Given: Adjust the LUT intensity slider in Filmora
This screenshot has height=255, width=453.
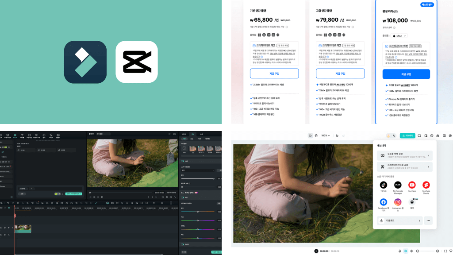Looking at the screenshot, I should click(198, 179).
